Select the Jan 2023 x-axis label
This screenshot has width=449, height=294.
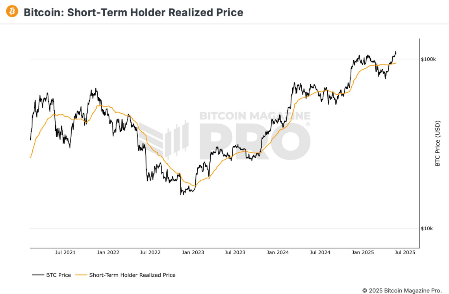(x=193, y=252)
